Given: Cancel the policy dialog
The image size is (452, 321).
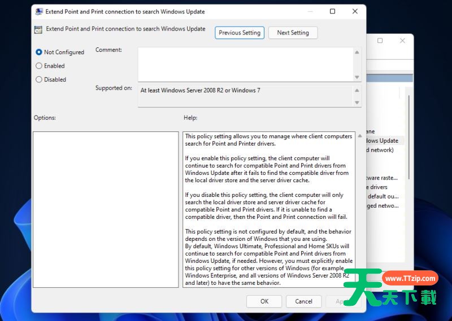Looking at the screenshot, I should [303, 301].
